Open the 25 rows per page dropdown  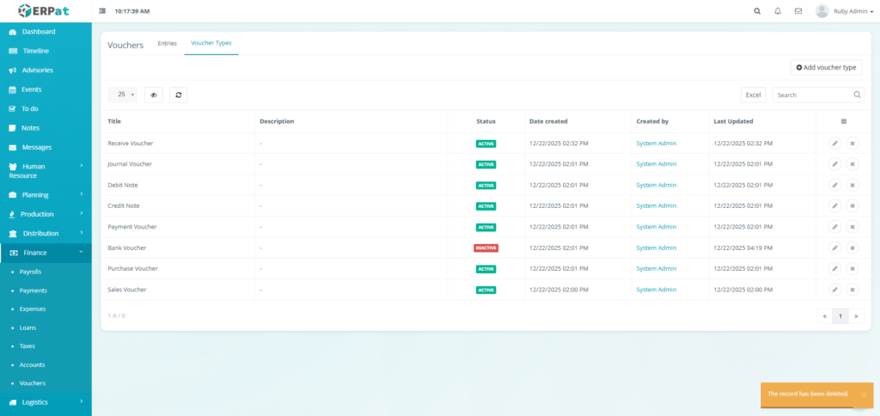[125, 95]
